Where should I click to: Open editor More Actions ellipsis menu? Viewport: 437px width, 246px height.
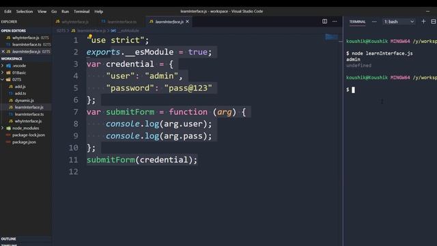(x=335, y=21)
